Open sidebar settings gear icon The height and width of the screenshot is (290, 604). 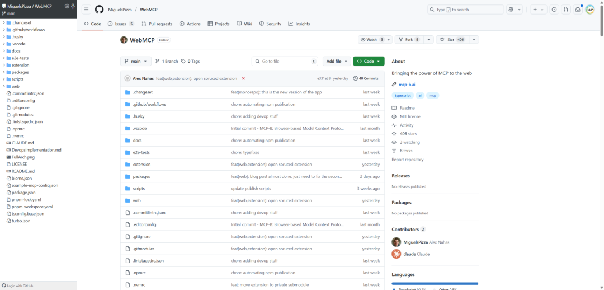pos(67,6)
